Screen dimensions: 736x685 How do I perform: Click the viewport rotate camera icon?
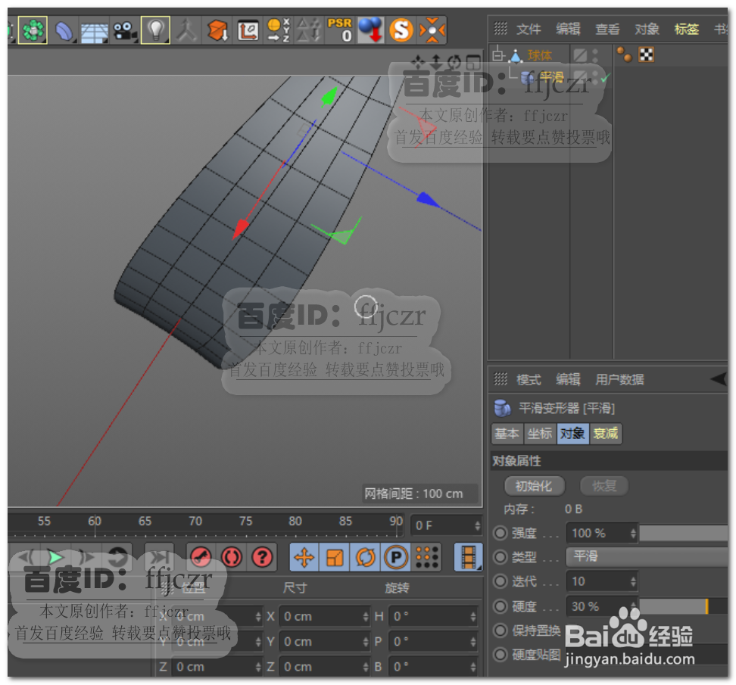pos(454,62)
